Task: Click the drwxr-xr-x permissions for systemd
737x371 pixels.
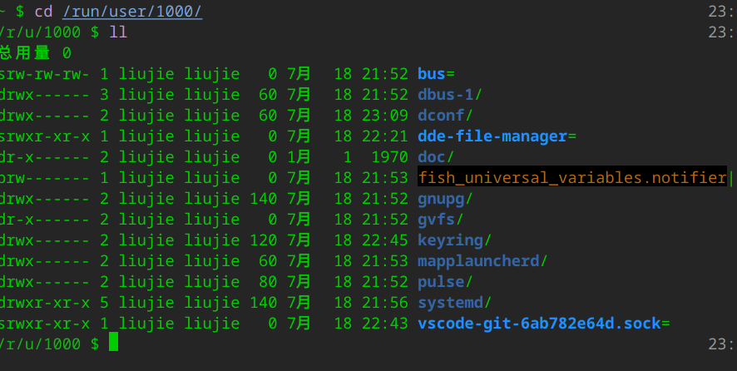Action: coord(44,302)
